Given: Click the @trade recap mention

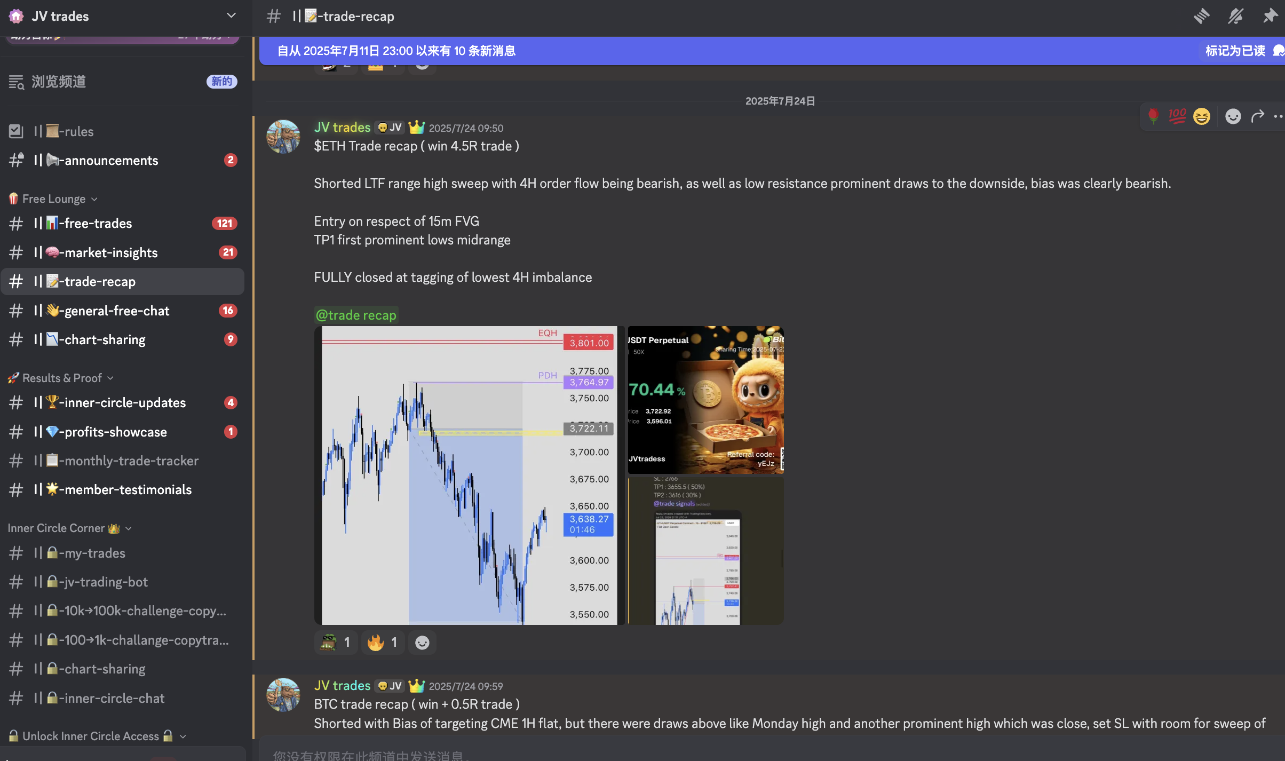Looking at the screenshot, I should point(356,315).
